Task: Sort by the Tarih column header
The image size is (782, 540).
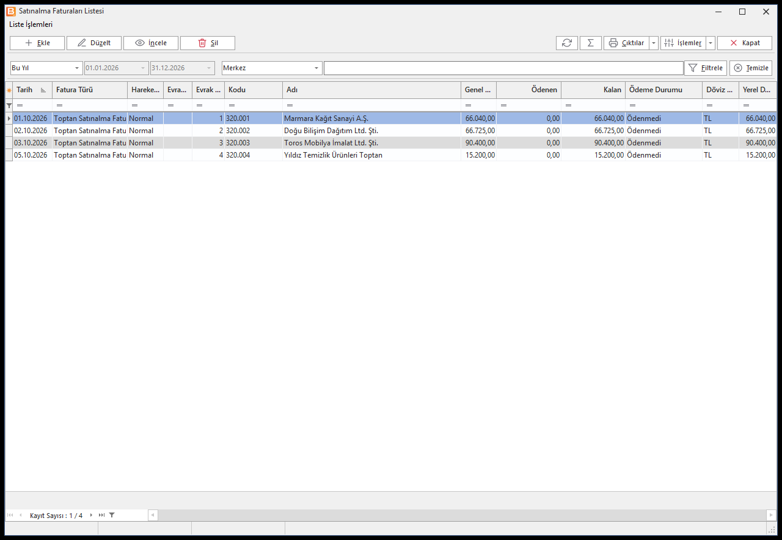Action: point(32,90)
